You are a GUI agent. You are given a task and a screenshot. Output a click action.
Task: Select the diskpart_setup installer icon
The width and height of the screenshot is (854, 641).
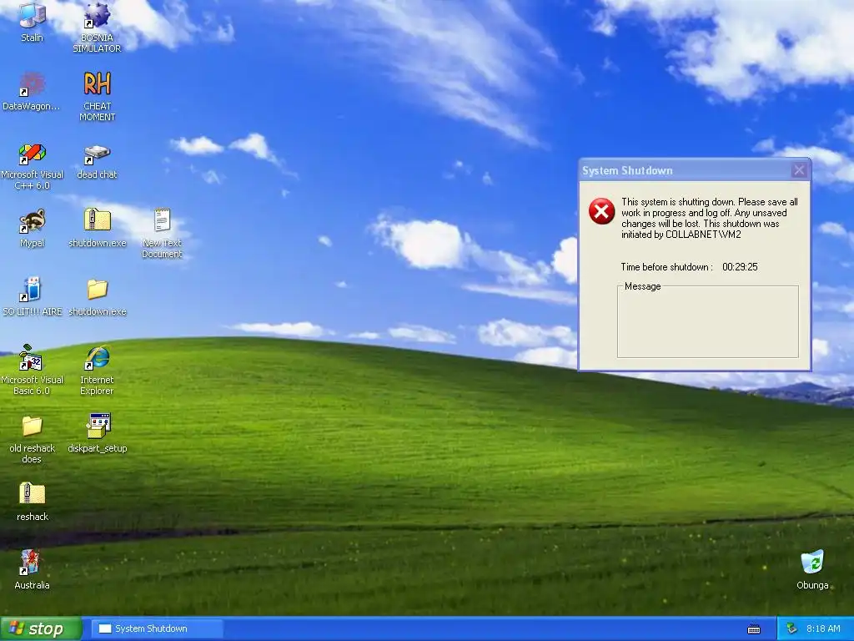click(x=98, y=433)
